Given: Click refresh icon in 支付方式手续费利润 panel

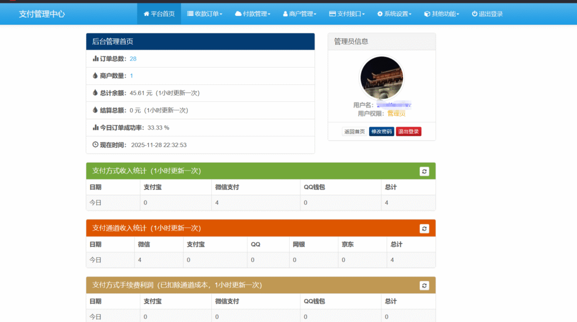Looking at the screenshot, I should pyautogui.click(x=424, y=285).
